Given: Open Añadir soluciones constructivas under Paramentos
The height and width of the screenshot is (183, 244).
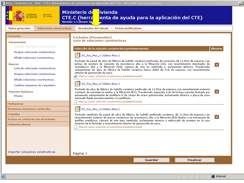Looking at the screenshot, I should [34, 58].
